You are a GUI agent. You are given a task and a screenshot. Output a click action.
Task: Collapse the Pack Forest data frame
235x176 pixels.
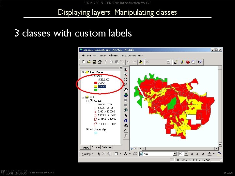[x=83, y=72]
